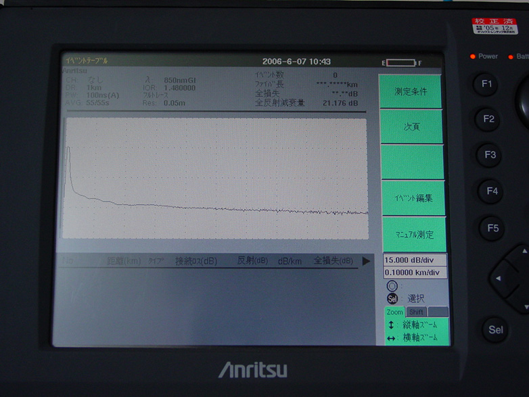This screenshot has width=529, height=397.
Task: Click the vertical 縦軸ズーム arrow icon
Action: pos(391,325)
